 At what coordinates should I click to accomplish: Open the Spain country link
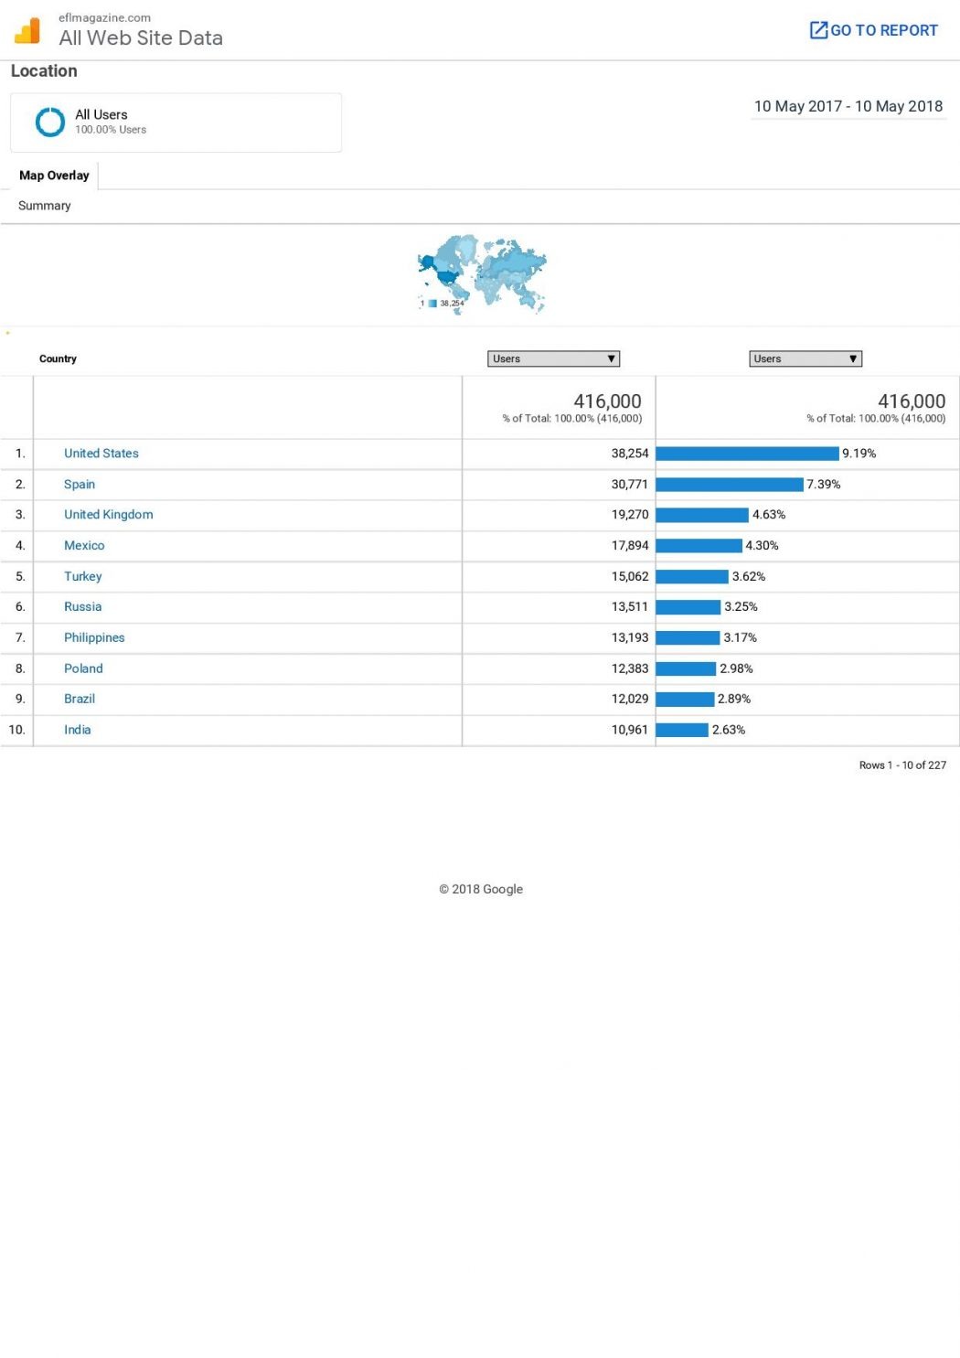click(x=80, y=485)
